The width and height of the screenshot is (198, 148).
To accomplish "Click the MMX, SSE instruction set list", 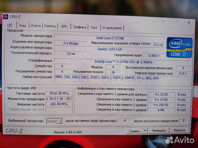I will pos(107,78).
